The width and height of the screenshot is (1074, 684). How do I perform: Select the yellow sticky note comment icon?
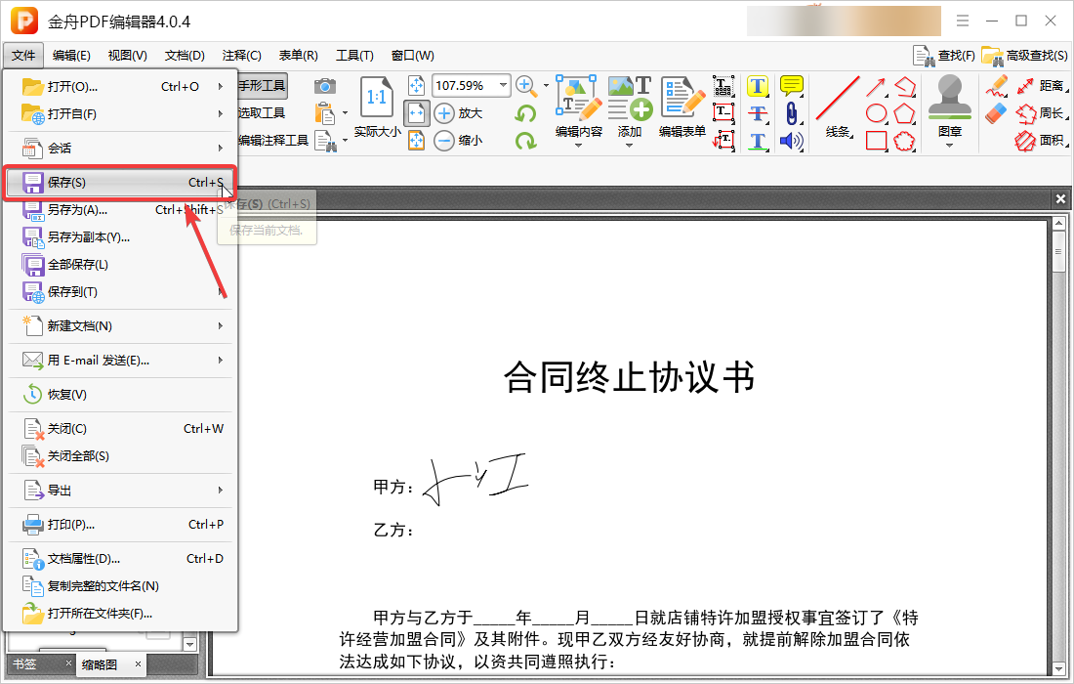click(791, 86)
